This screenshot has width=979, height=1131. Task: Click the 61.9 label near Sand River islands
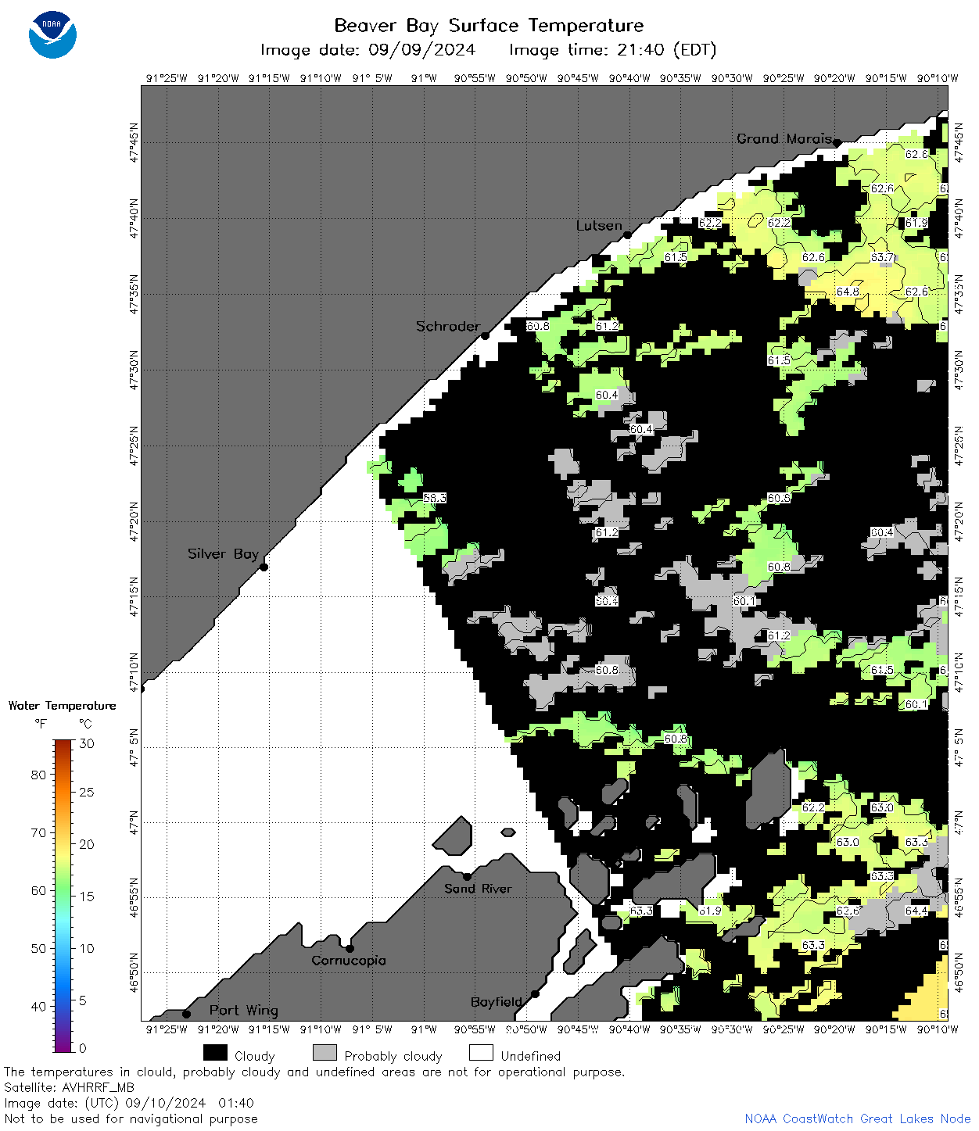710,911
